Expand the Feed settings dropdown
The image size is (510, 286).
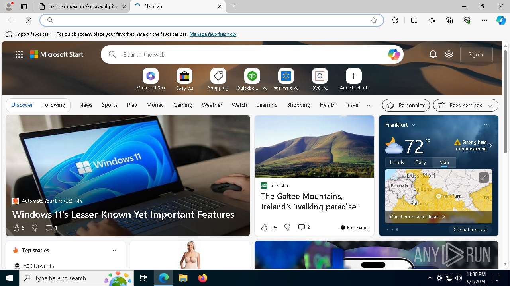466,105
